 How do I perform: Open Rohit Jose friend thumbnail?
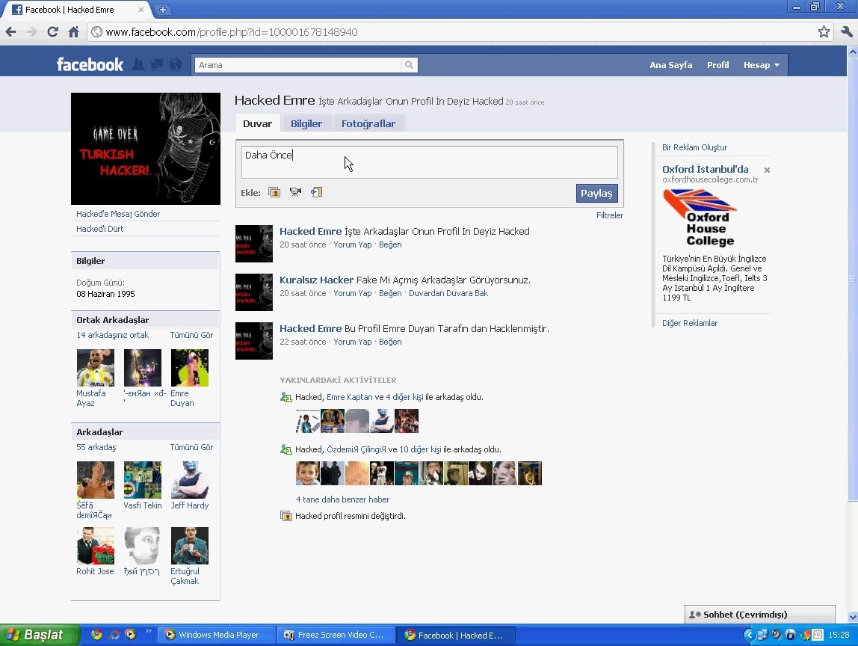point(95,546)
